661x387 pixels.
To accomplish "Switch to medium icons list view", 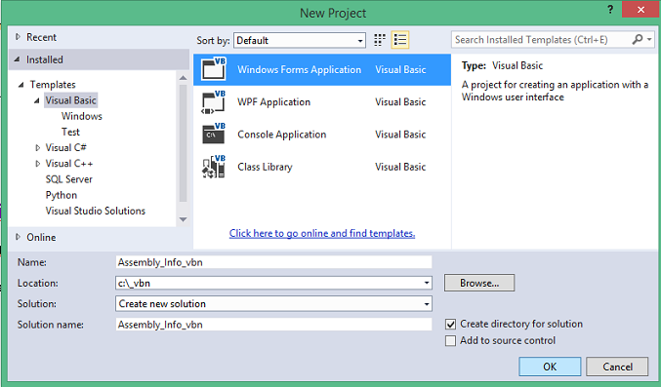I will (399, 40).
